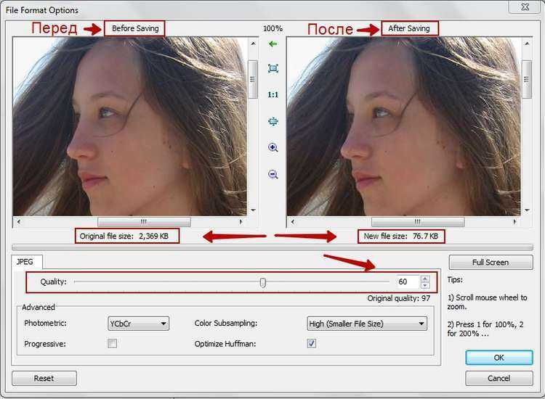Screen dimensions: 545x399
Task: Click After Saving vertical scrollbar down arrow
Action: pos(527,210)
